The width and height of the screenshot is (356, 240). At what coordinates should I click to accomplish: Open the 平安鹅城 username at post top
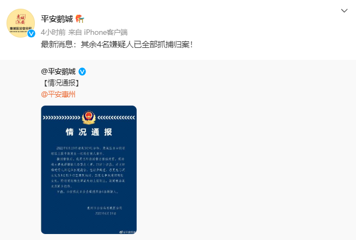click(57, 19)
